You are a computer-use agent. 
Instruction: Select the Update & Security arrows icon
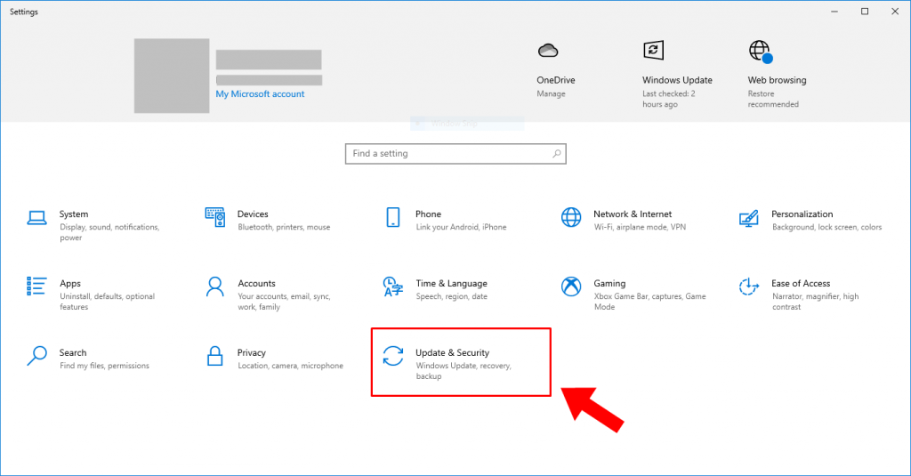392,356
